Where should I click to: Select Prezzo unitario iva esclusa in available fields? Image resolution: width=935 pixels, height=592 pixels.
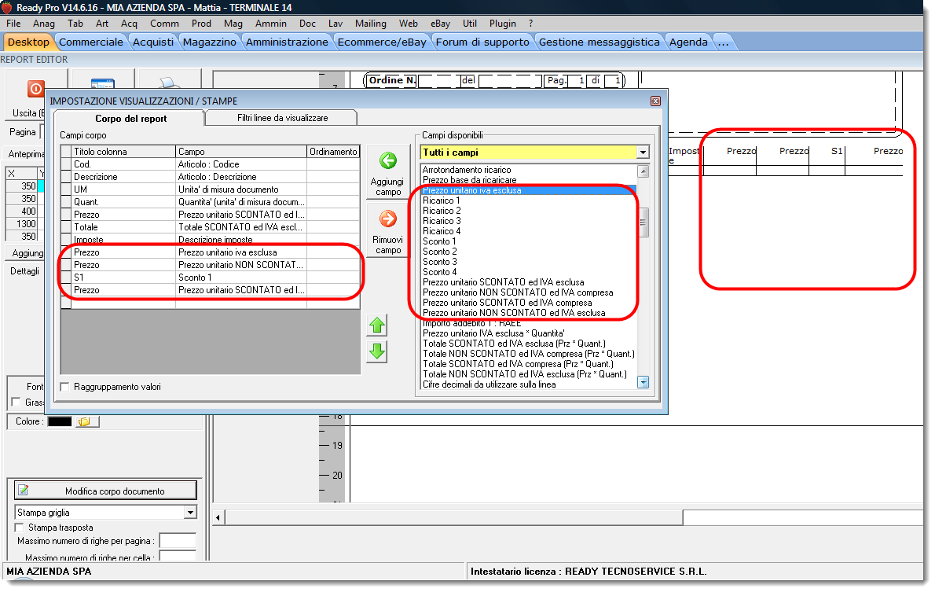[x=528, y=190]
